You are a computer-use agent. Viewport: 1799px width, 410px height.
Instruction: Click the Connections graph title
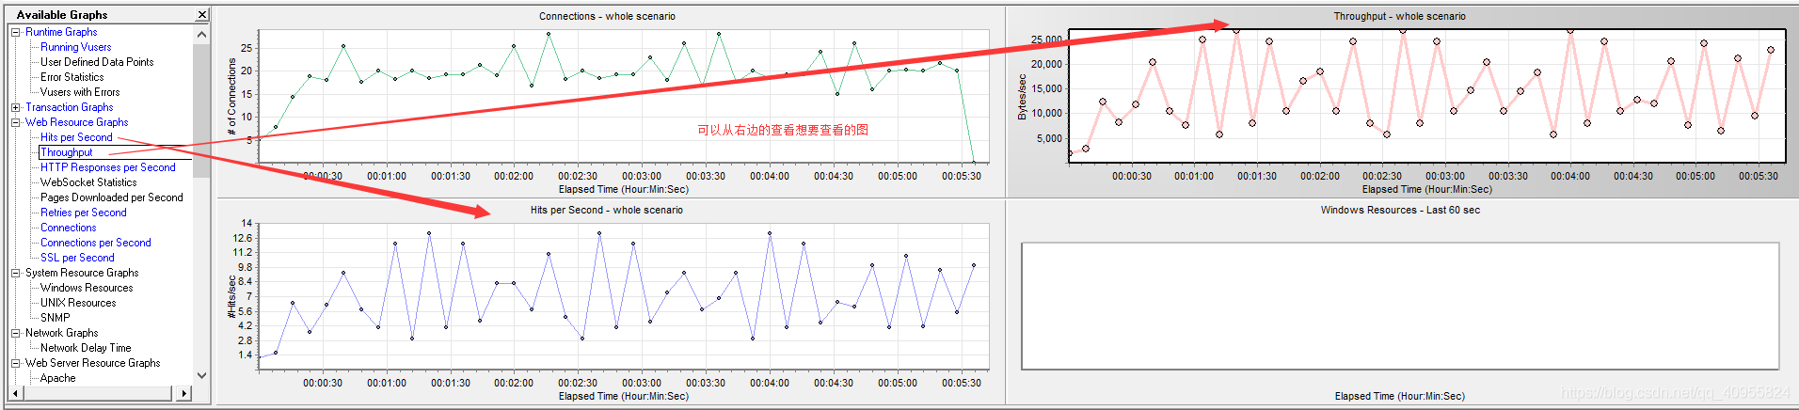[607, 16]
